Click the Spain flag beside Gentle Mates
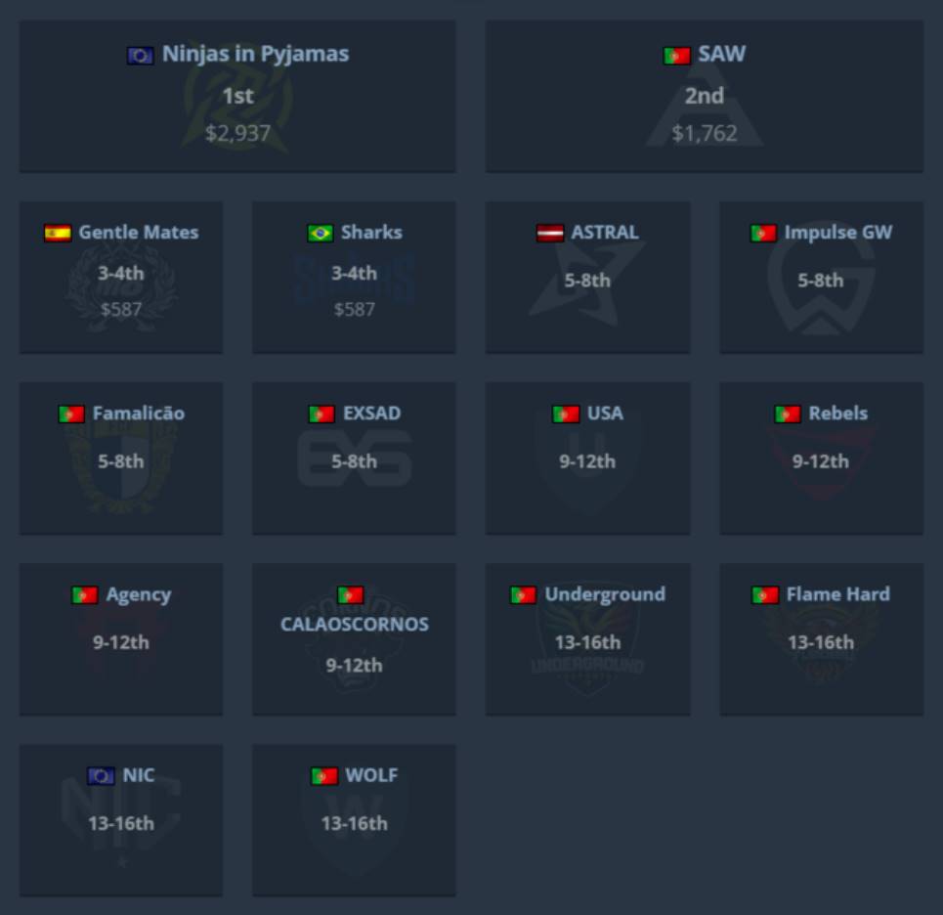Image resolution: width=943 pixels, height=915 pixels. pyautogui.click(x=58, y=233)
